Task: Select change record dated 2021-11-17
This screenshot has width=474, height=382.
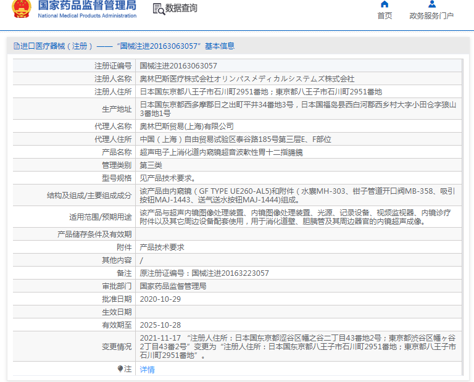Action: click(298, 347)
